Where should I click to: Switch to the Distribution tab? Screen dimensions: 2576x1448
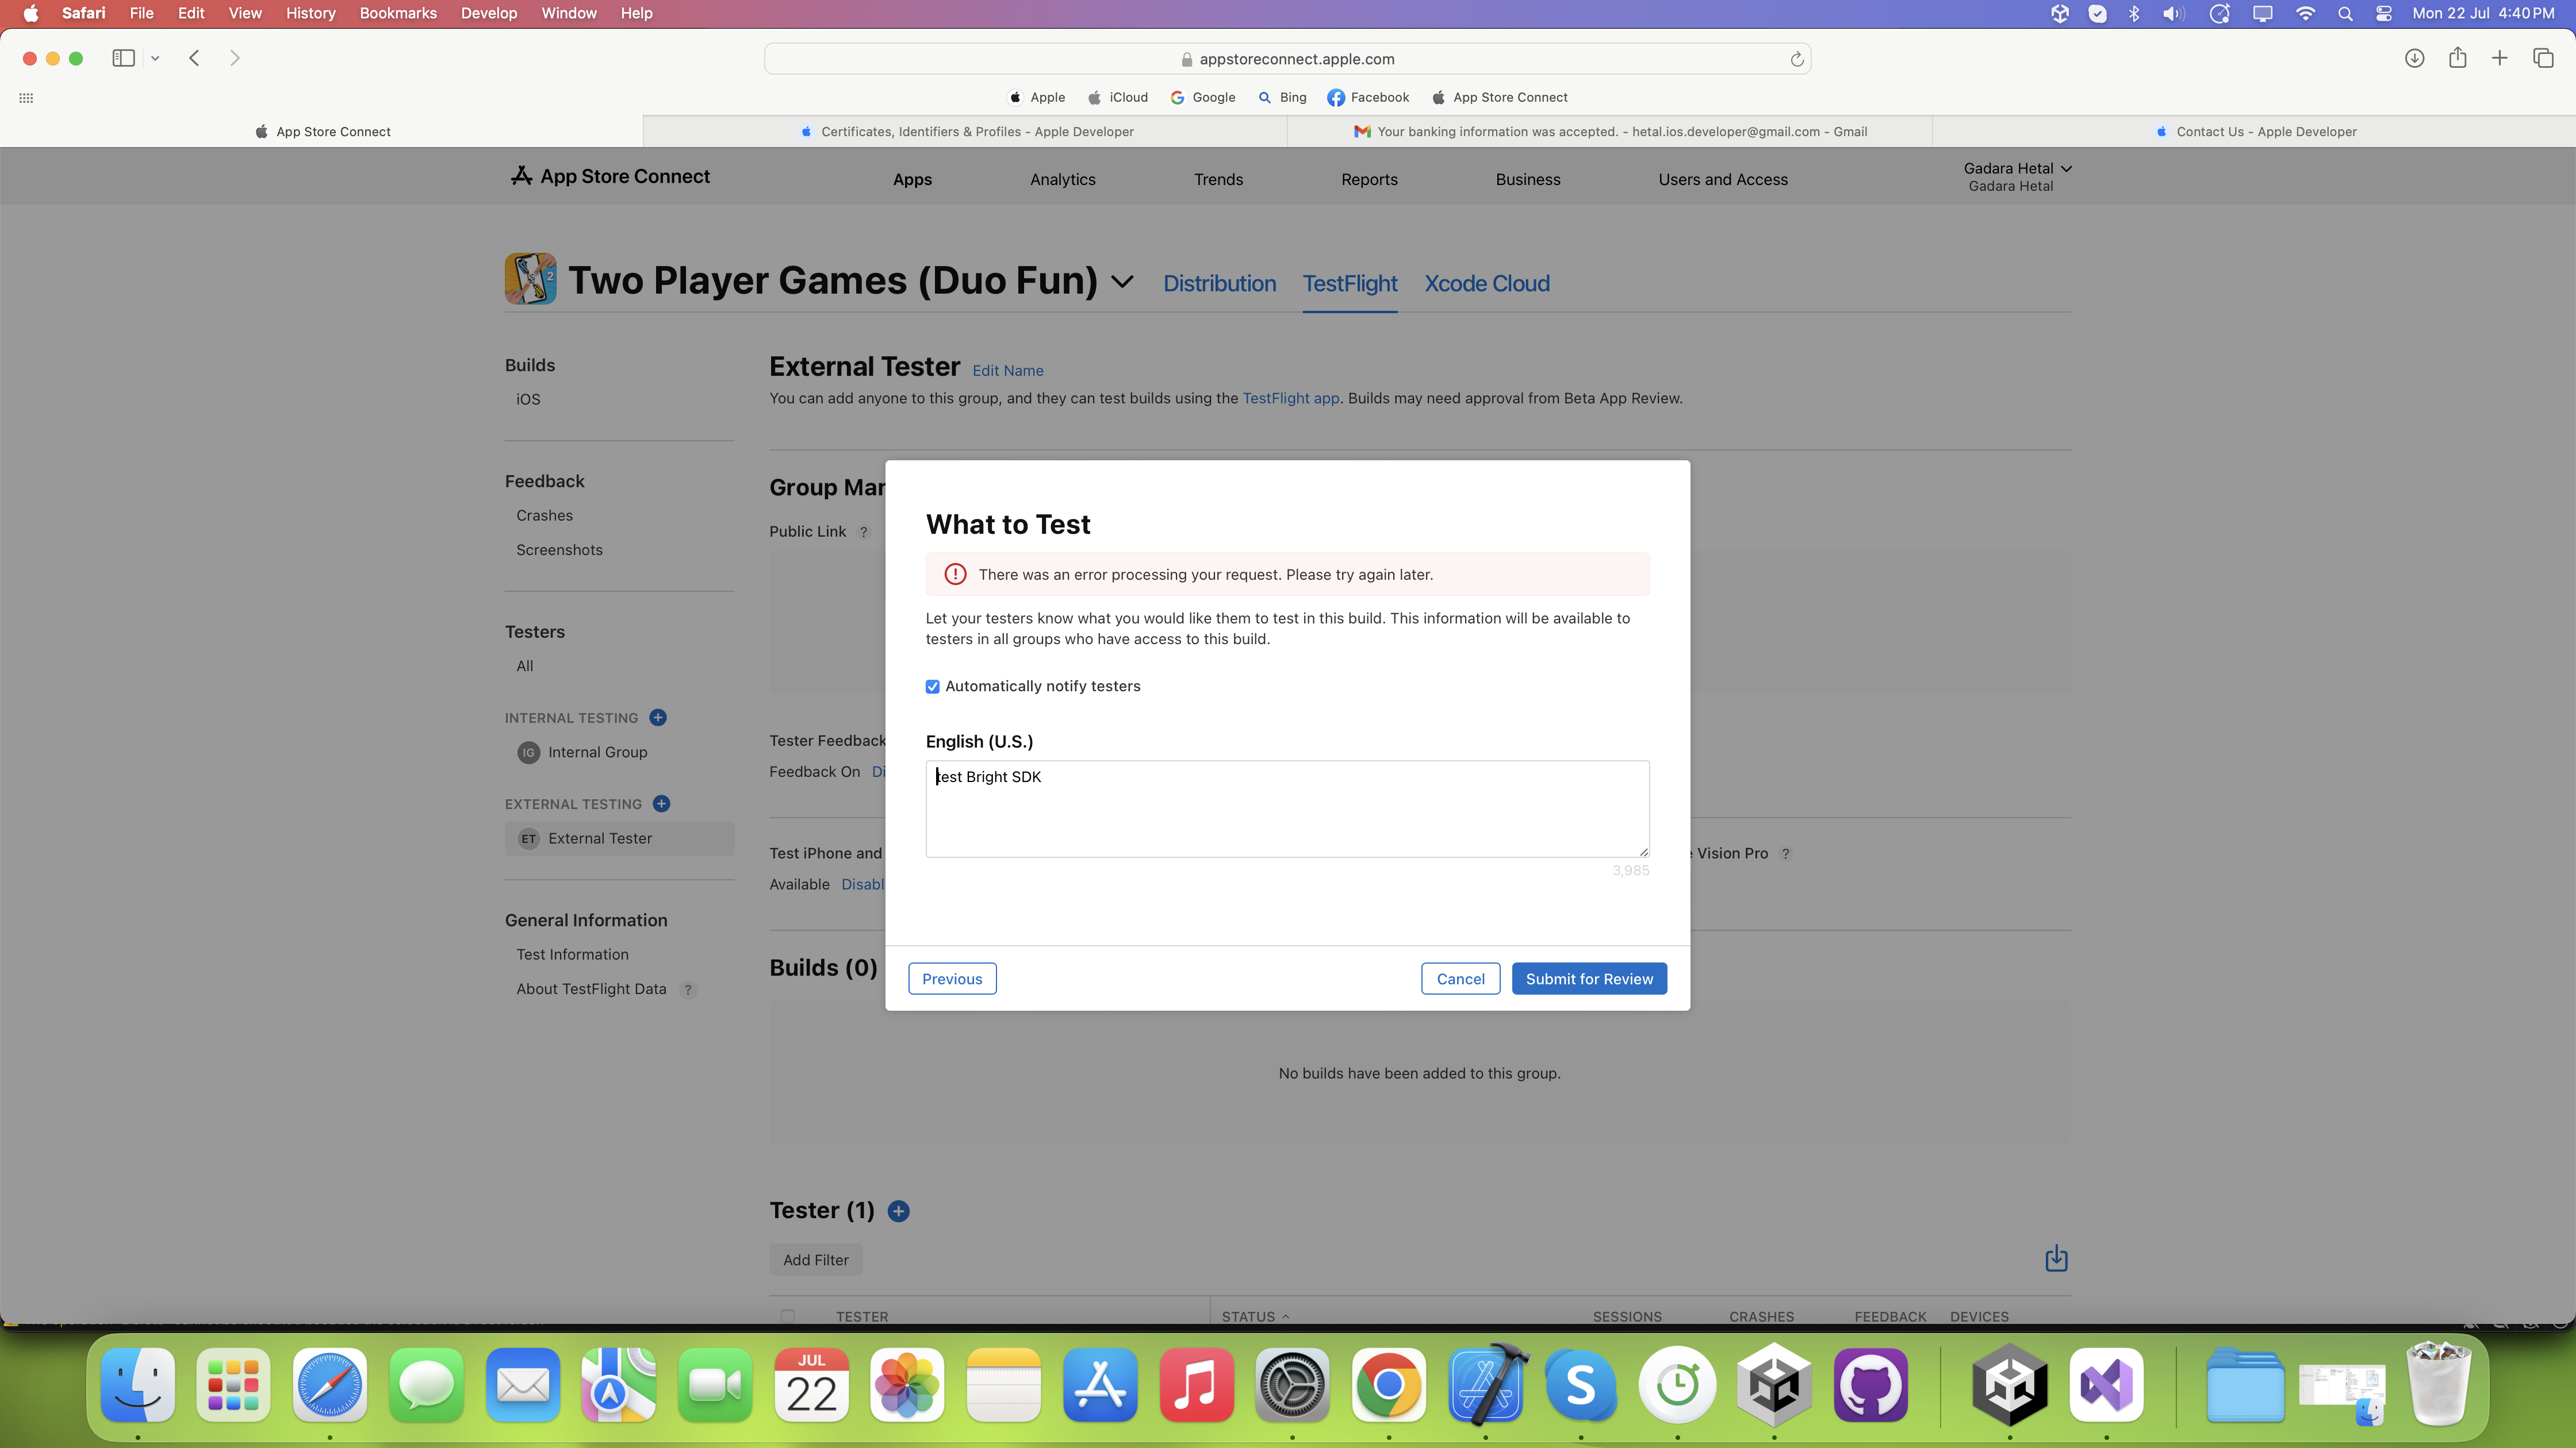1219,284
